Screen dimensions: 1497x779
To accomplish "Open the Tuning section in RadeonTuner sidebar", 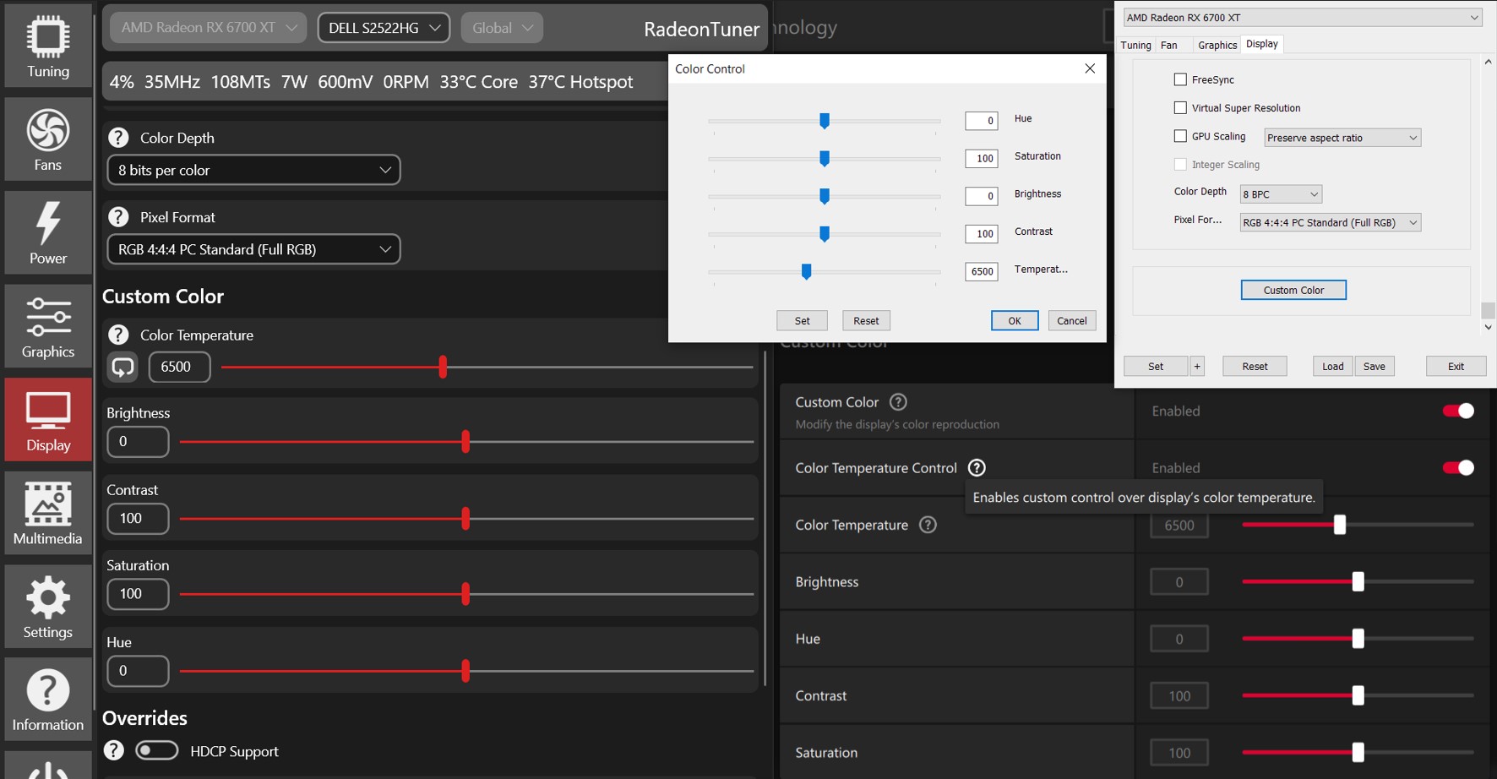I will click(x=48, y=46).
